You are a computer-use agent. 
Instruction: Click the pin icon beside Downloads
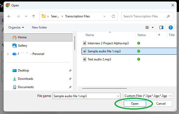70,79
